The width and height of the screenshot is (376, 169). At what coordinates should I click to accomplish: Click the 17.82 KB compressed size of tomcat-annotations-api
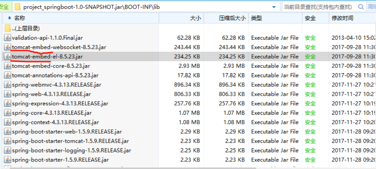tap(233, 75)
